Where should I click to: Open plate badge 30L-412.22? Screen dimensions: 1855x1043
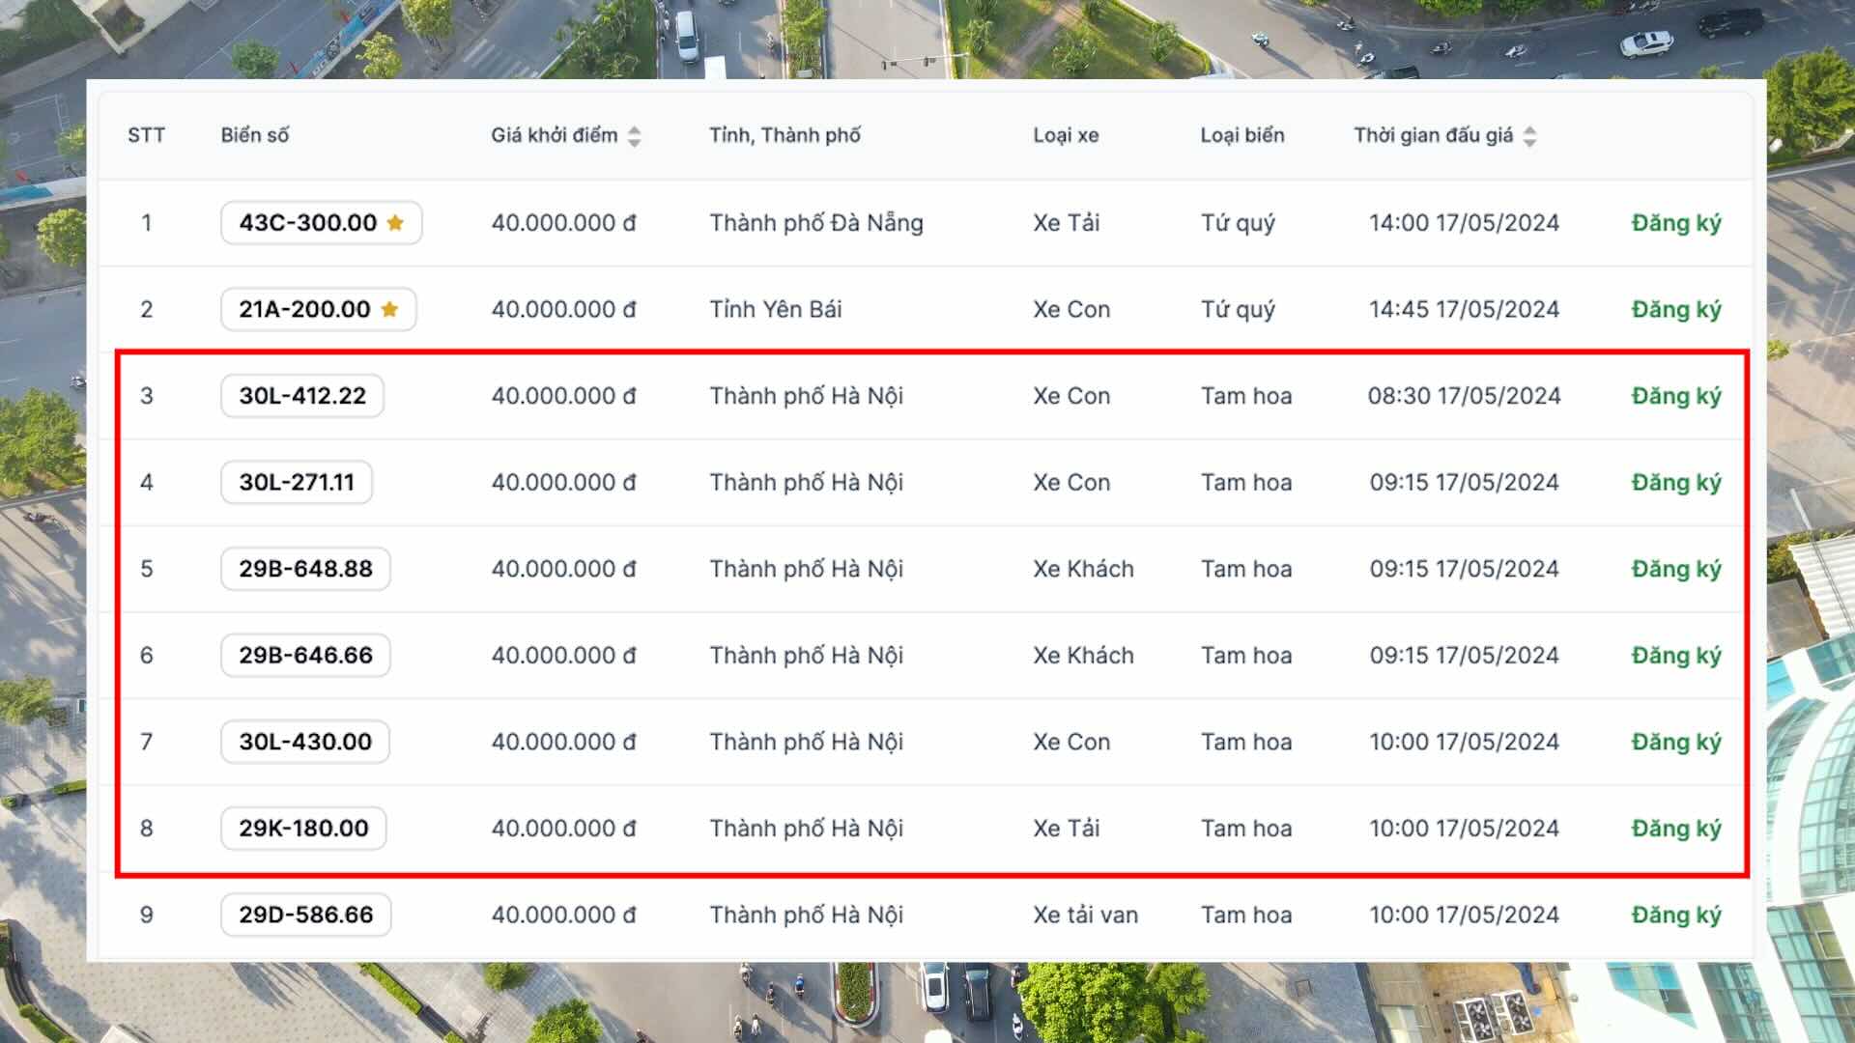(x=302, y=396)
